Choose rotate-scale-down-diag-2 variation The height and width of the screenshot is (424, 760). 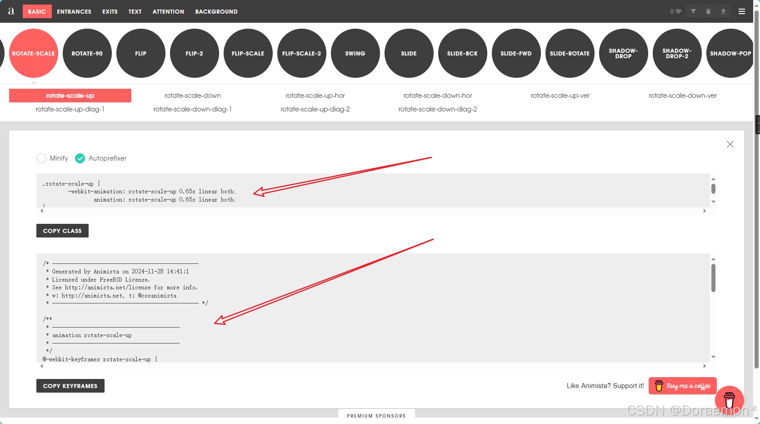tap(438, 109)
